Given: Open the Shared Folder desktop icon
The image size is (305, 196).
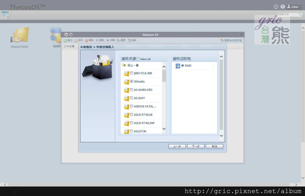Looking at the screenshot, I should tap(20, 36).
